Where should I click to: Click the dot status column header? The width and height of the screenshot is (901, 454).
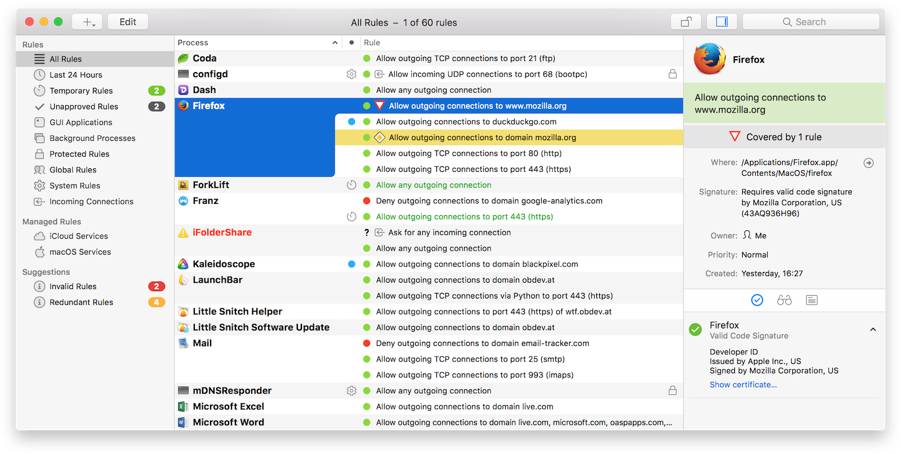351,43
